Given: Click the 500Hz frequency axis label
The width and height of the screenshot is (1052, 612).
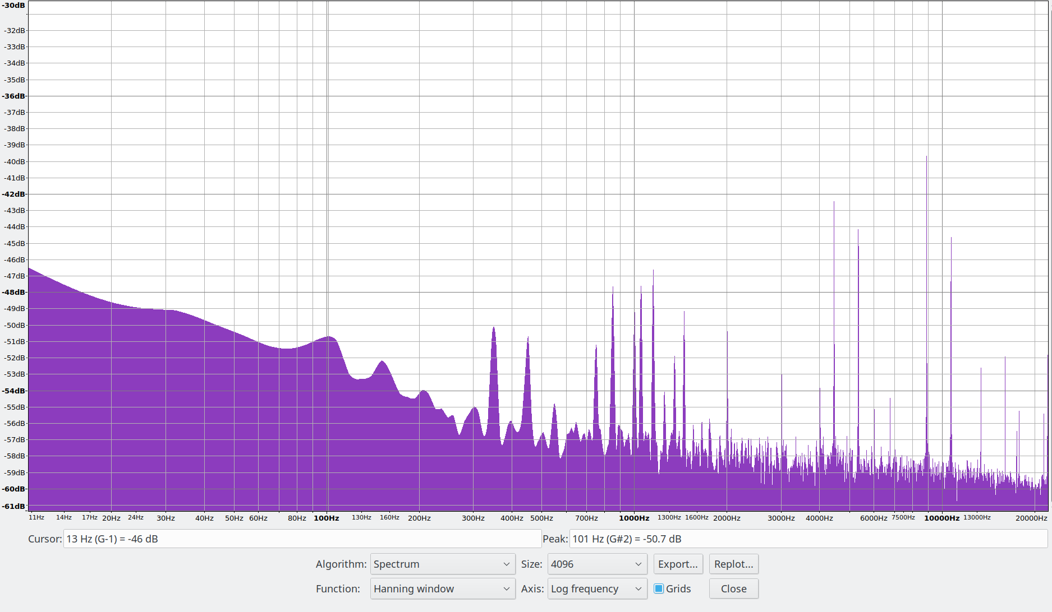Looking at the screenshot, I should pyautogui.click(x=541, y=518).
